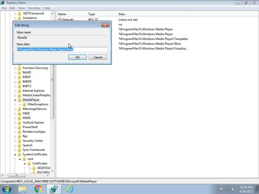
Task: Open the Edit menu
Action: pyautogui.click(x=12, y=8)
